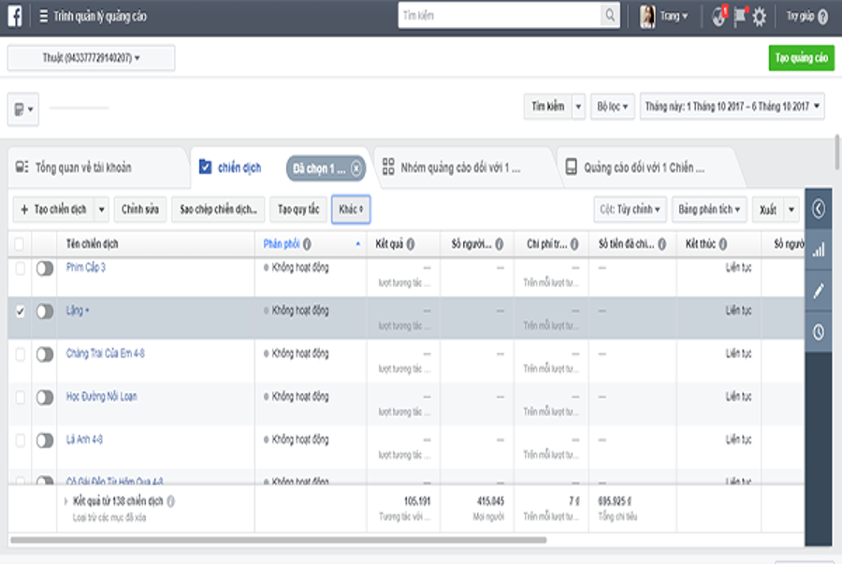Switch to Nhóm quảng cáo đối với 1 tab
The height and width of the screenshot is (564, 842).
(463, 168)
